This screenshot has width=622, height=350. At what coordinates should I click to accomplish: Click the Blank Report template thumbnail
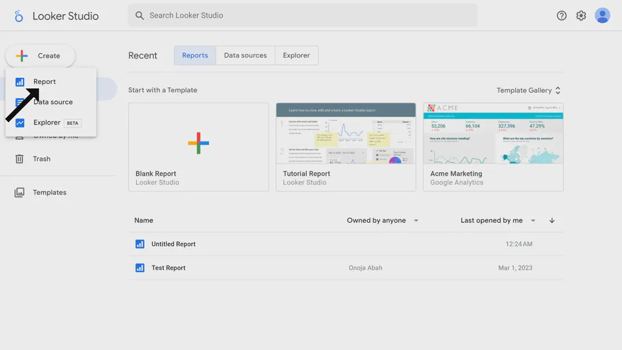(x=199, y=144)
